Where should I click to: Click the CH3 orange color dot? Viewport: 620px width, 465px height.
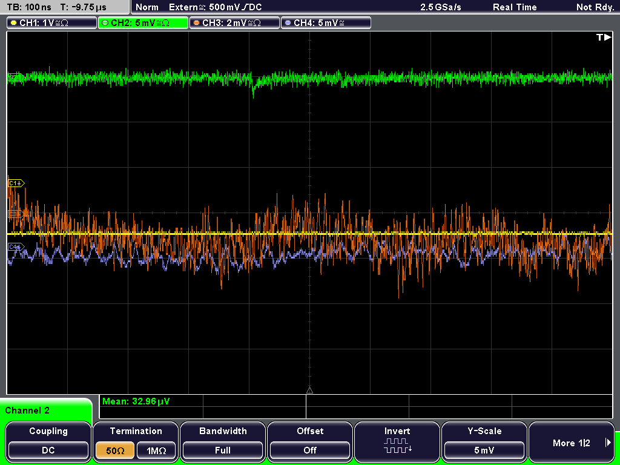[197, 23]
